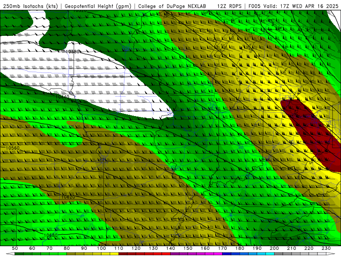
Task: Click the 'F005 Valid: 17Z WED APR 16 2025' timestamp
Action: [293, 6]
